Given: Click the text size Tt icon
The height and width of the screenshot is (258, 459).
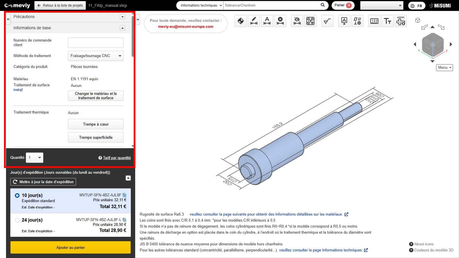Looking at the screenshot, I should click(388, 21).
